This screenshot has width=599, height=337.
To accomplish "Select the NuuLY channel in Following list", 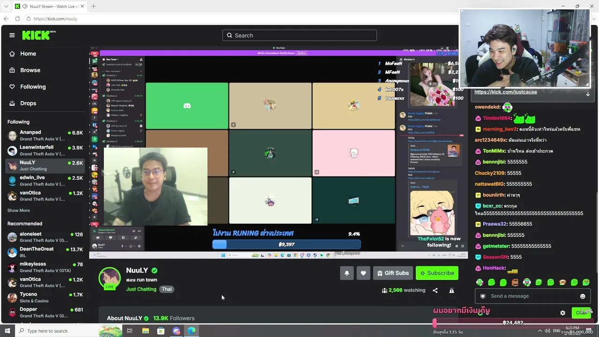I will click(x=45, y=166).
